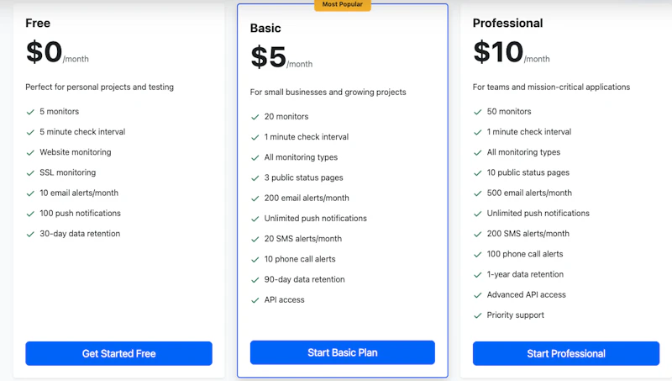
Task: Select the Free plan heading
Action: pyautogui.click(x=38, y=24)
